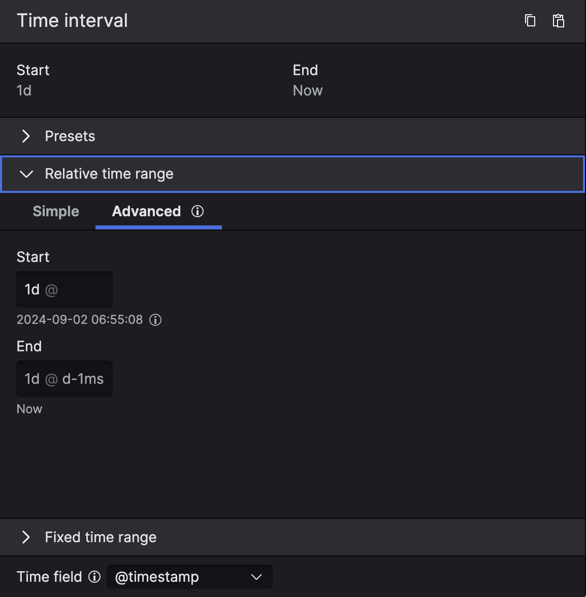This screenshot has height=597, width=586.
Task: Expand the Fixed time range section
Action: tap(100, 537)
